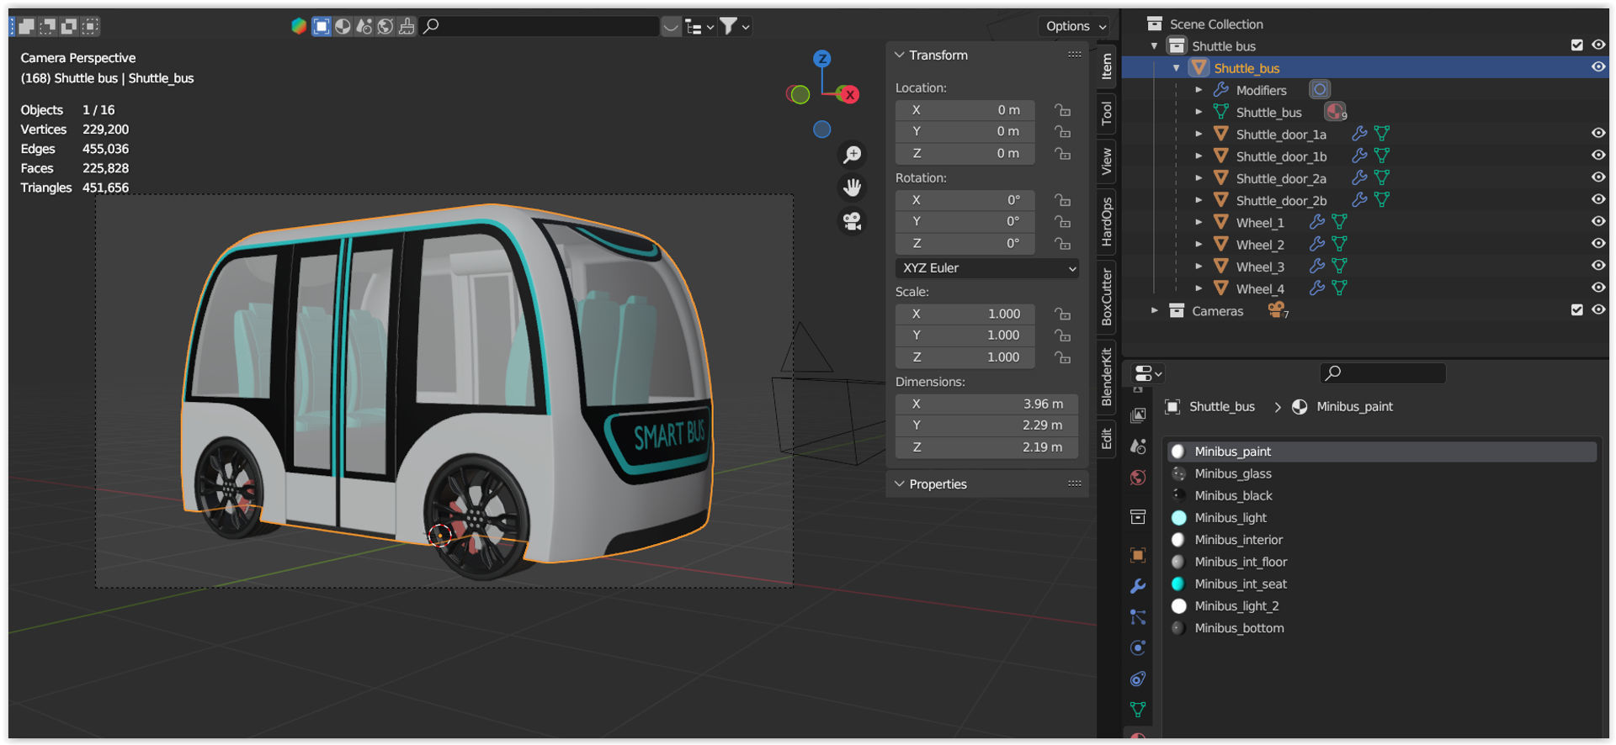Image resolution: width=1616 pixels, height=745 pixels.
Task: Toggle Rotation Z lock icon
Action: point(1063,244)
